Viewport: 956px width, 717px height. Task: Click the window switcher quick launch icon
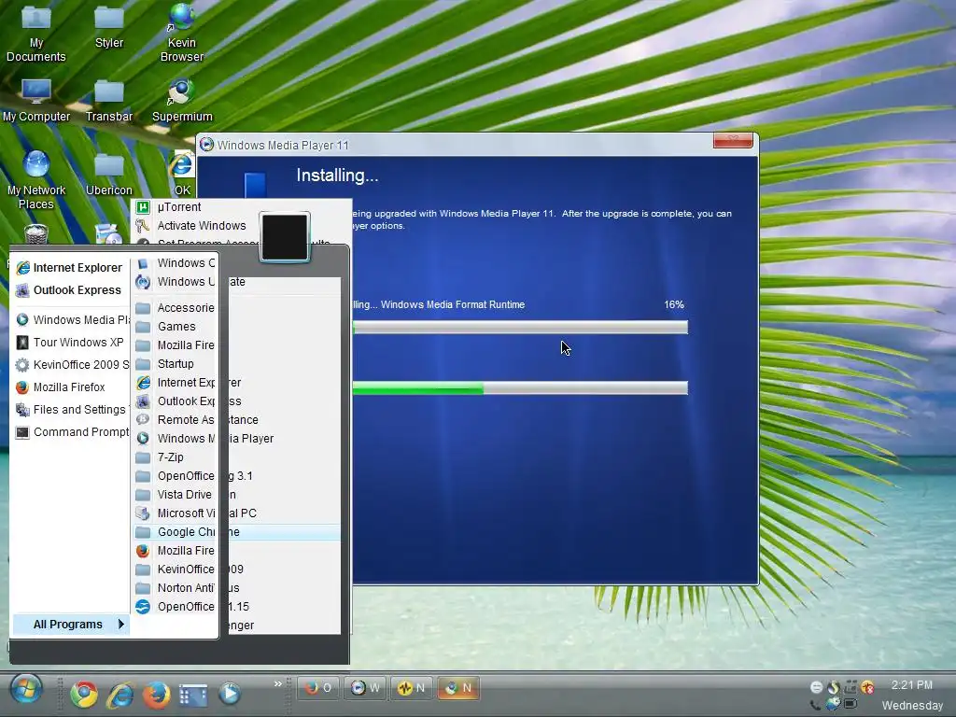(x=192, y=694)
